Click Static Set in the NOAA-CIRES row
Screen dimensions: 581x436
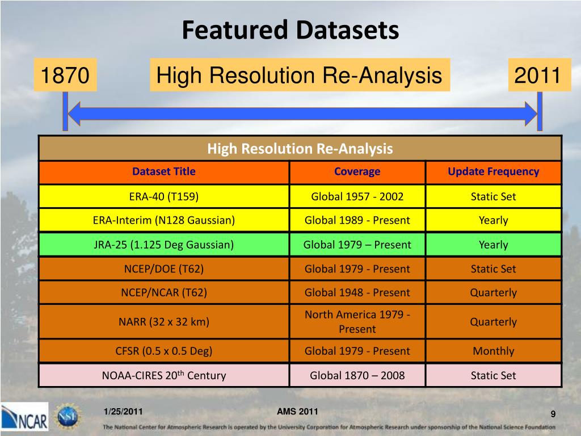point(494,376)
